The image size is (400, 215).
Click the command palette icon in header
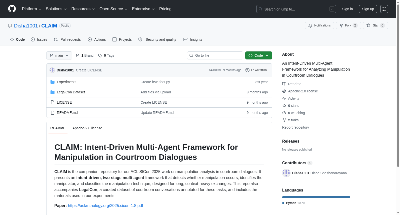[x=384, y=9]
